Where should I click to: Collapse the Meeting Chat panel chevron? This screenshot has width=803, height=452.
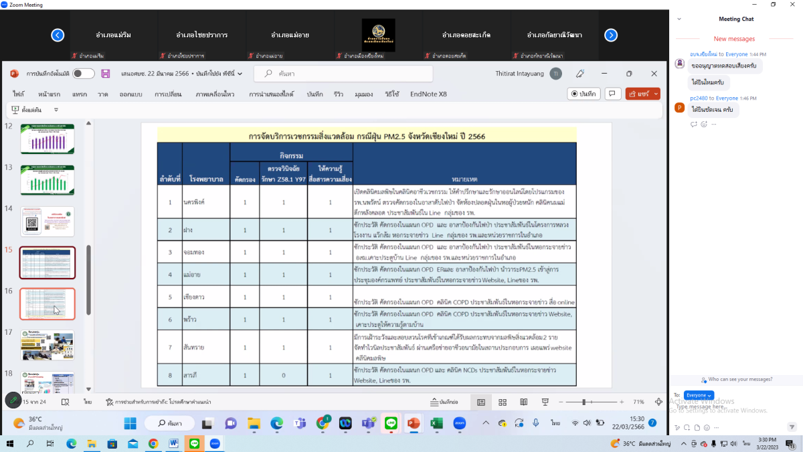pyautogui.click(x=679, y=19)
